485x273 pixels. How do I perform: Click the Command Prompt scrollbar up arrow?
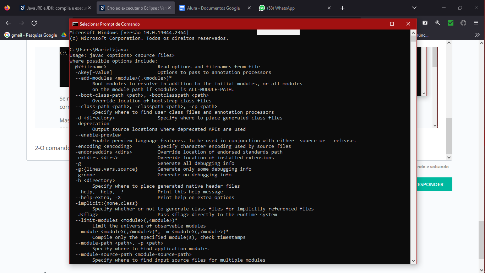pyautogui.click(x=413, y=32)
